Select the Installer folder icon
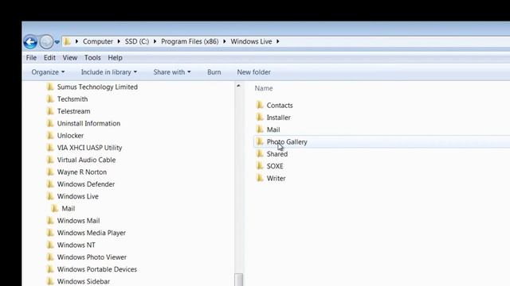 click(x=260, y=117)
